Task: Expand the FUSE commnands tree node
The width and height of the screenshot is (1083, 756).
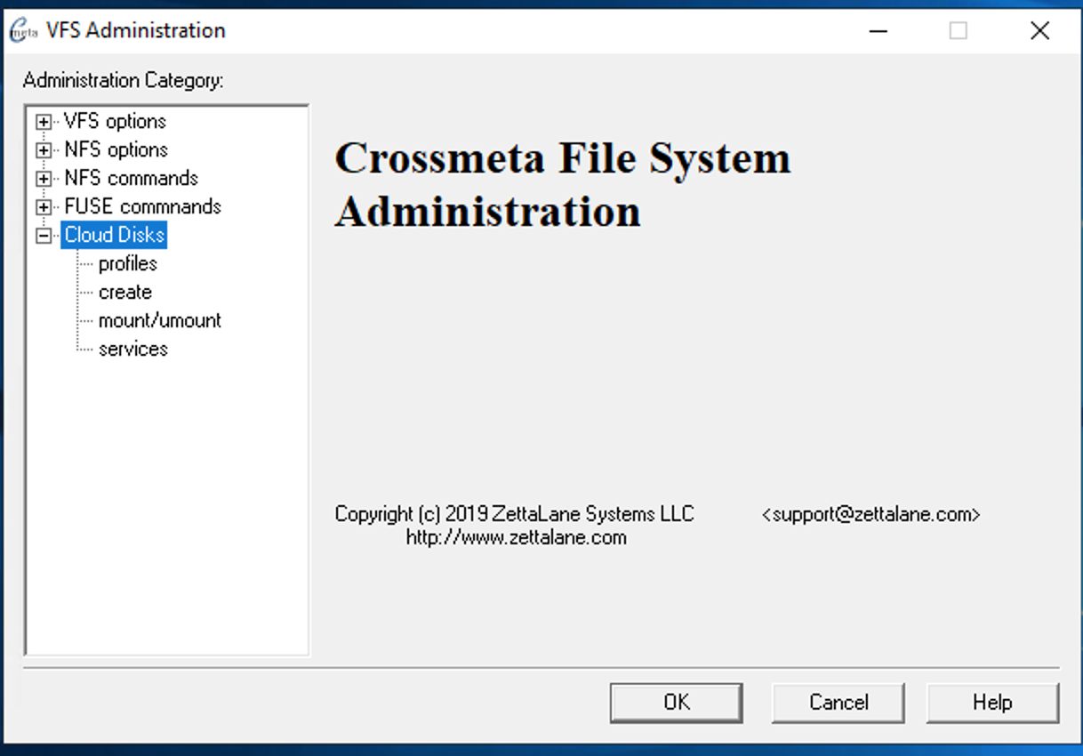Action: [x=44, y=207]
